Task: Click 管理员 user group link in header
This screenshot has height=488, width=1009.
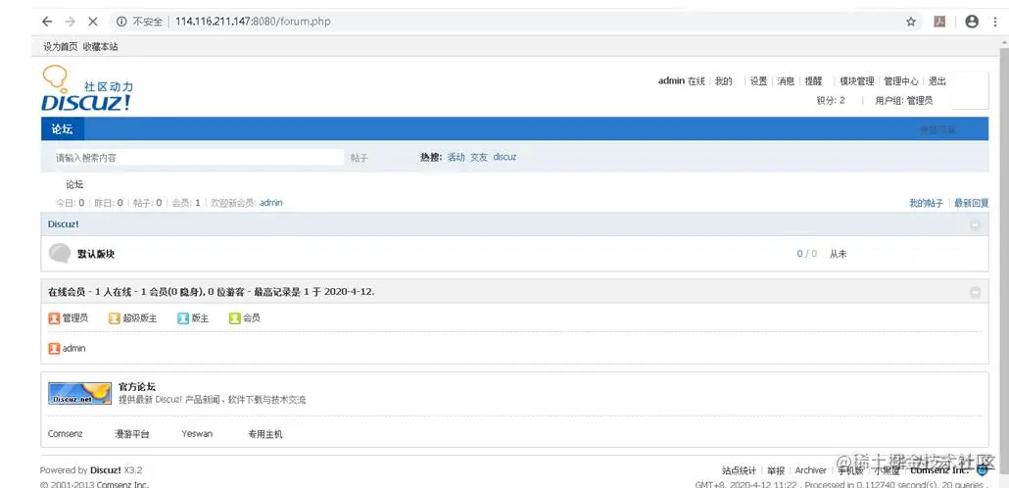Action: 920,100
